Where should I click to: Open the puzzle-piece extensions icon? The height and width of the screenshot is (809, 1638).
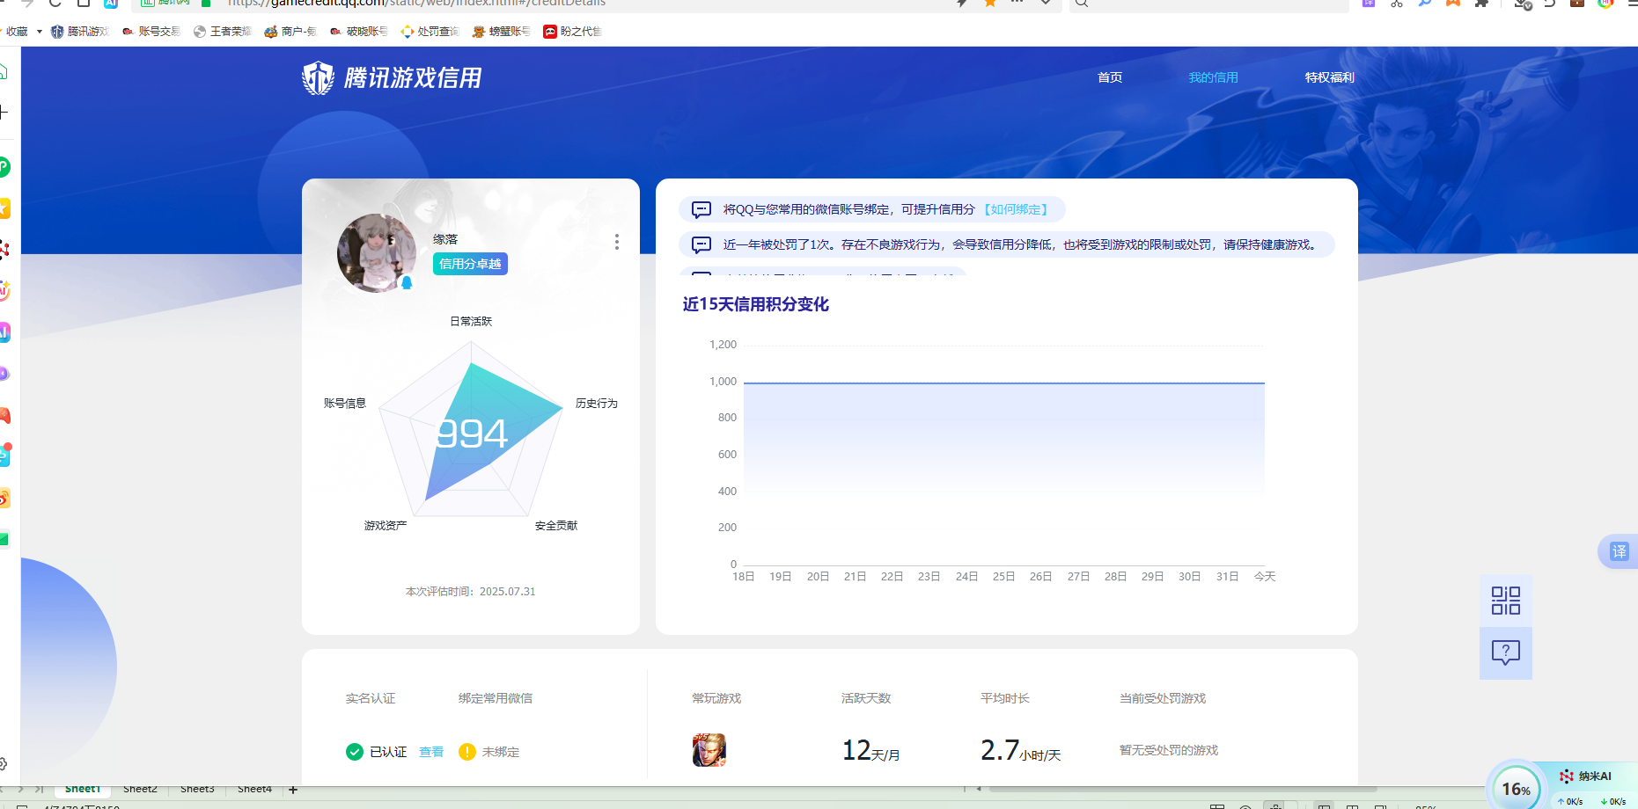[x=1481, y=4]
